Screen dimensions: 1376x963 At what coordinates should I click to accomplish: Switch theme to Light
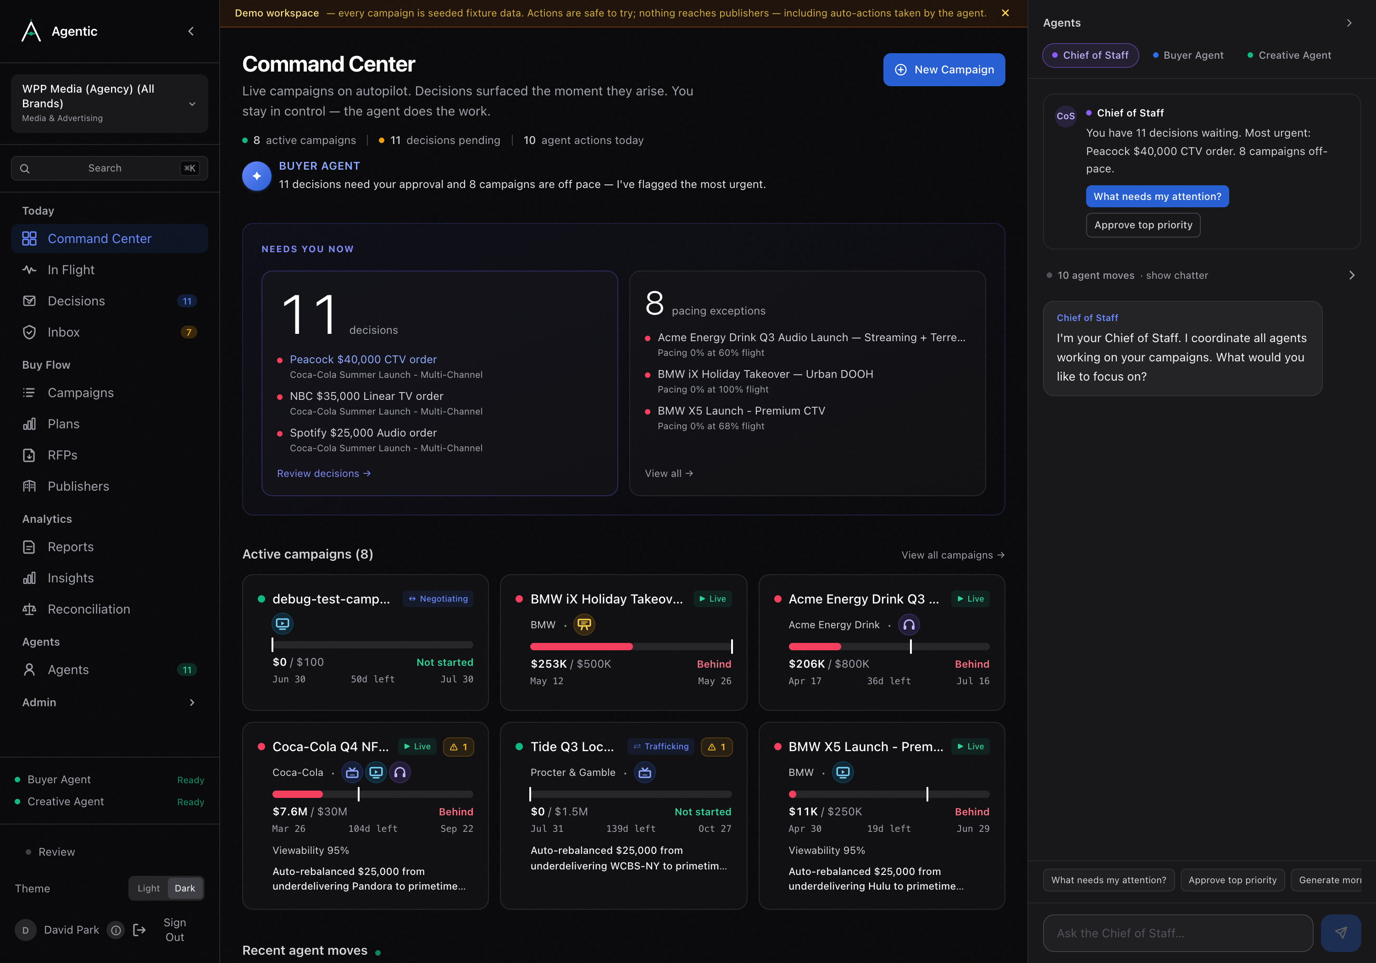149,888
